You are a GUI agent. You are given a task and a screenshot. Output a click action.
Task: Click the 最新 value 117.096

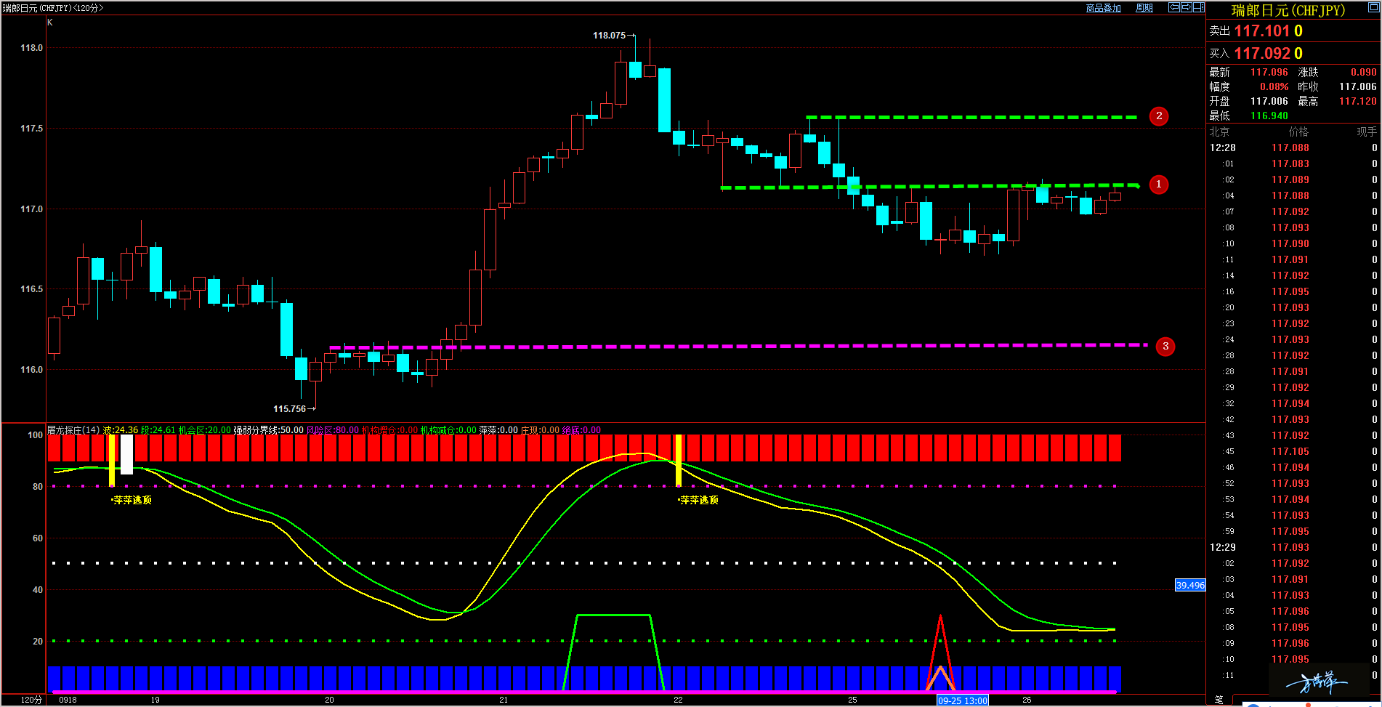point(1269,72)
